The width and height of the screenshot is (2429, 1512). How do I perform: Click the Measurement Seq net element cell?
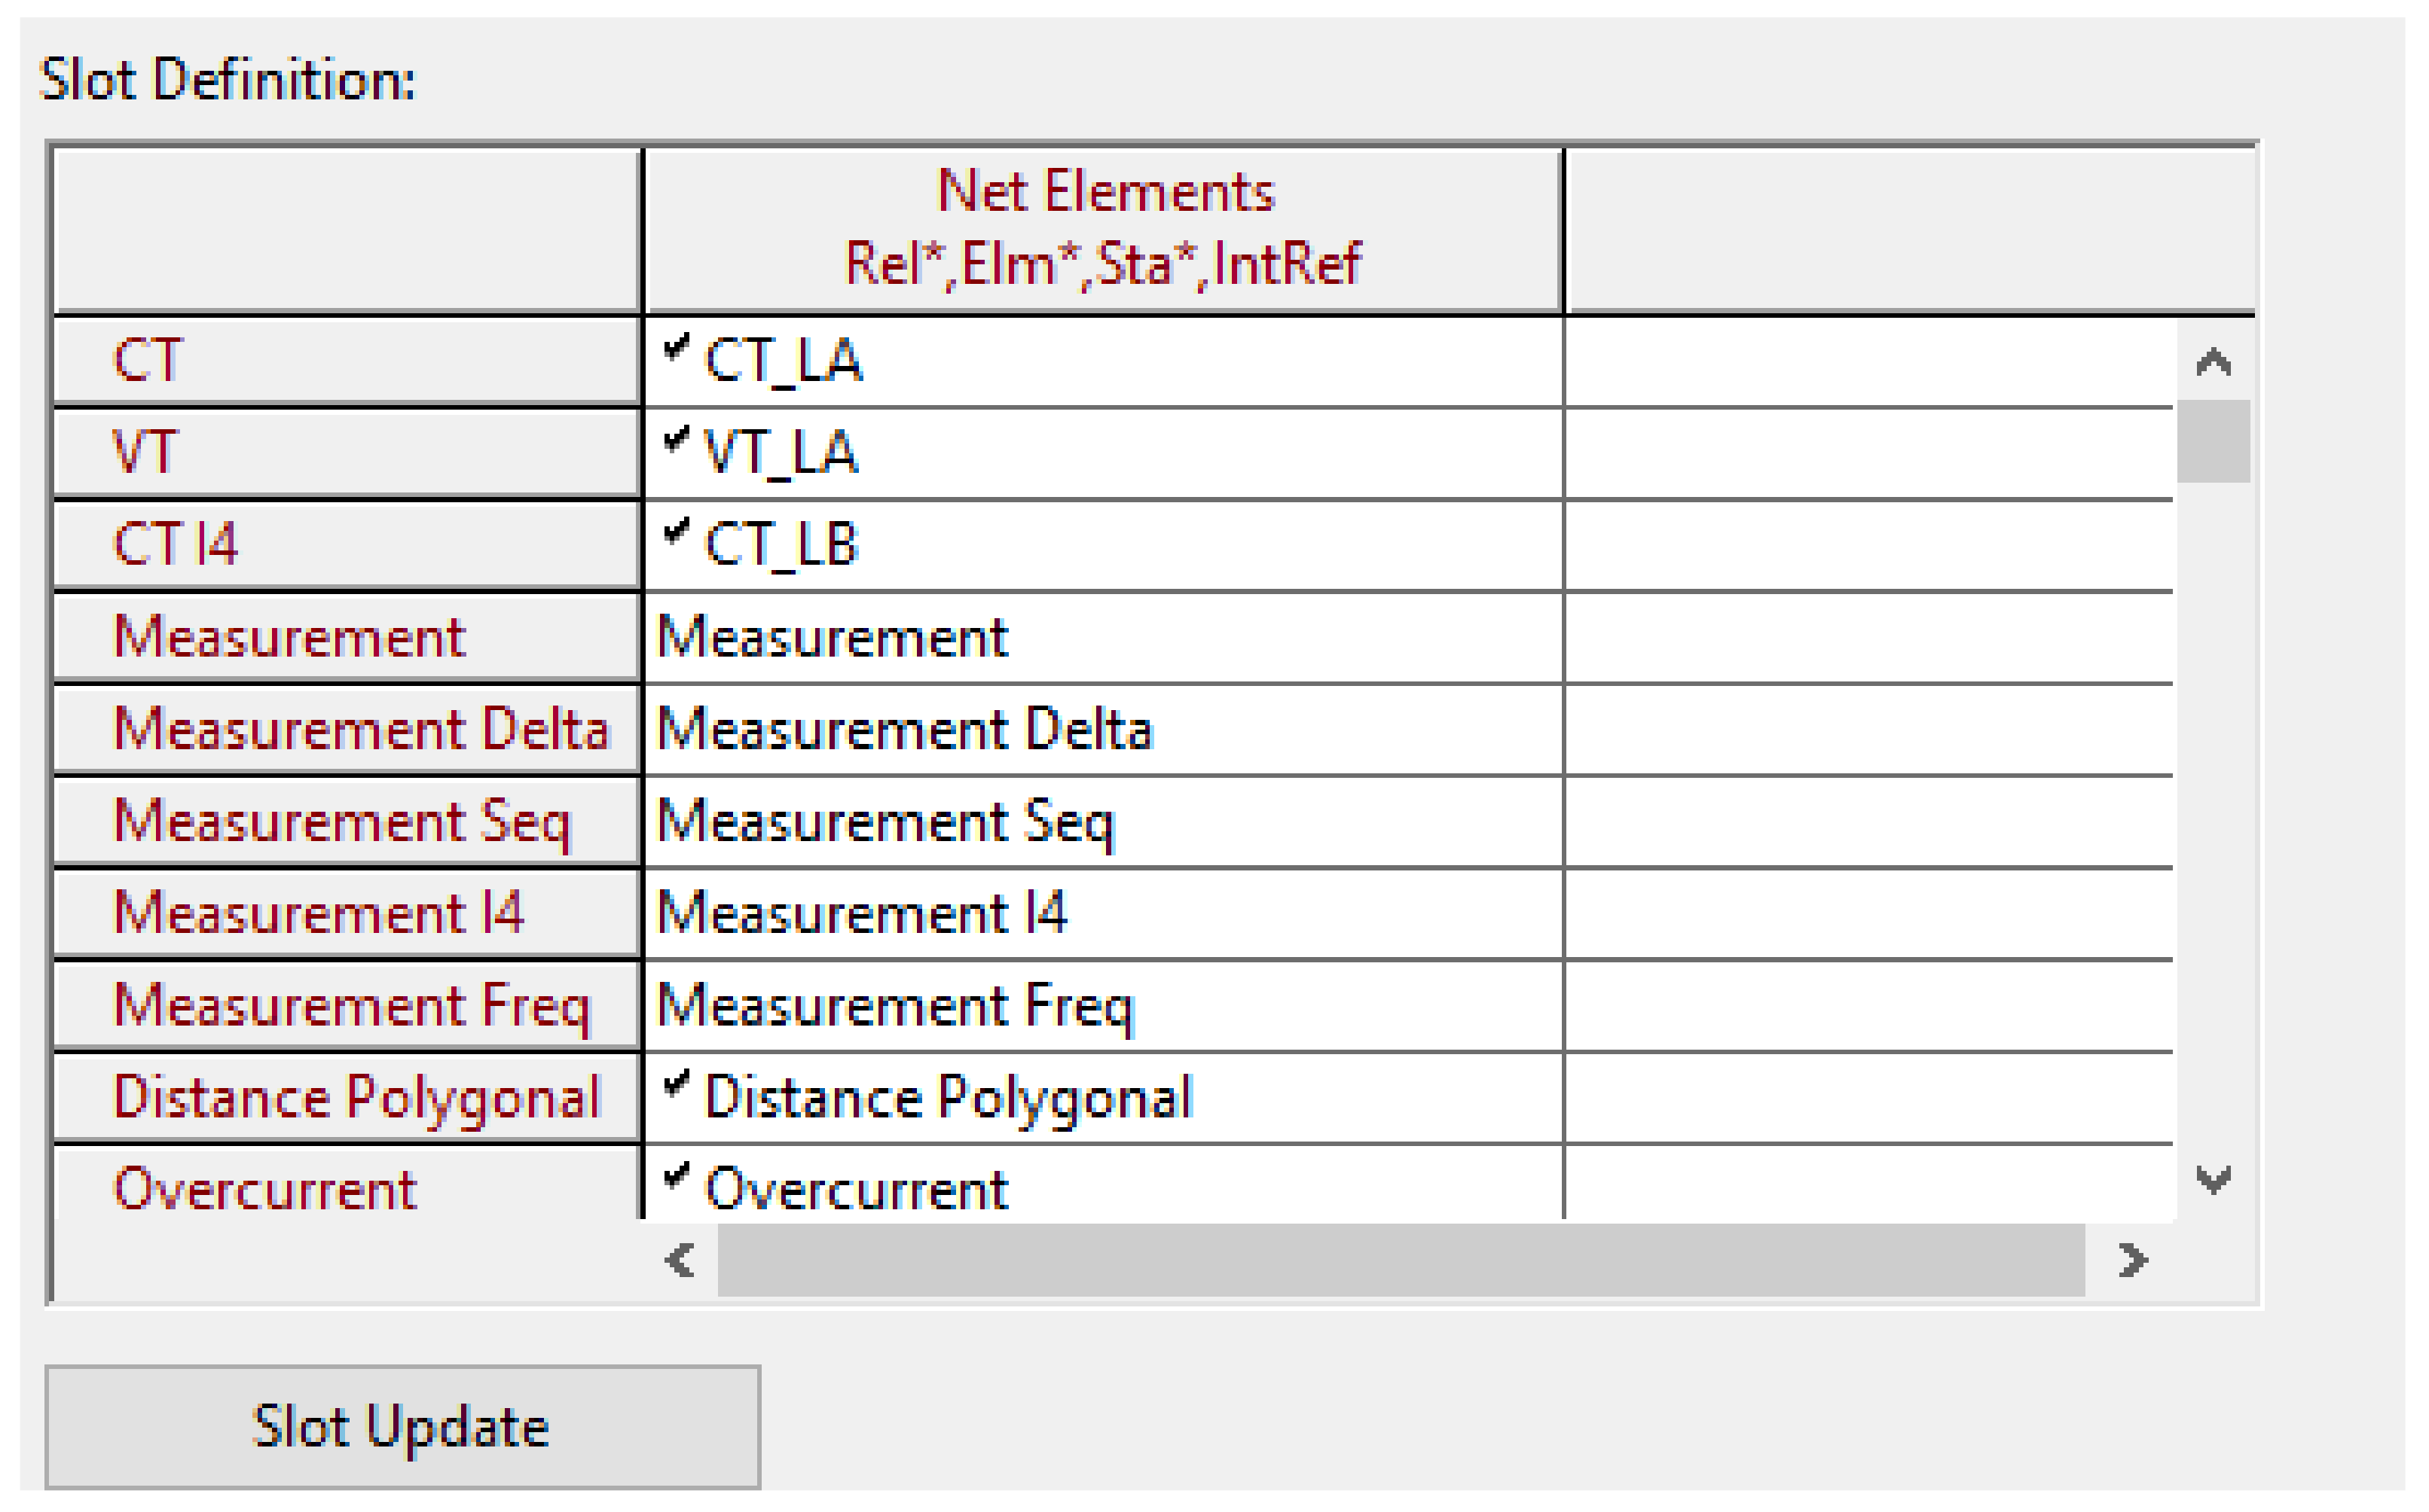click(1104, 822)
